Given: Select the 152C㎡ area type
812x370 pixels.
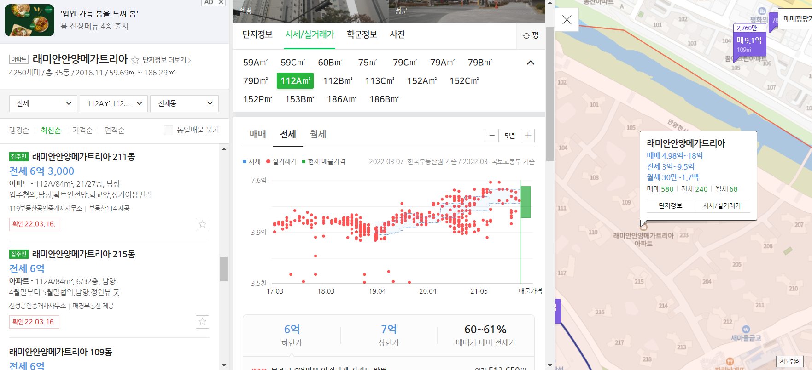Looking at the screenshot, I should tap(464, 81).
